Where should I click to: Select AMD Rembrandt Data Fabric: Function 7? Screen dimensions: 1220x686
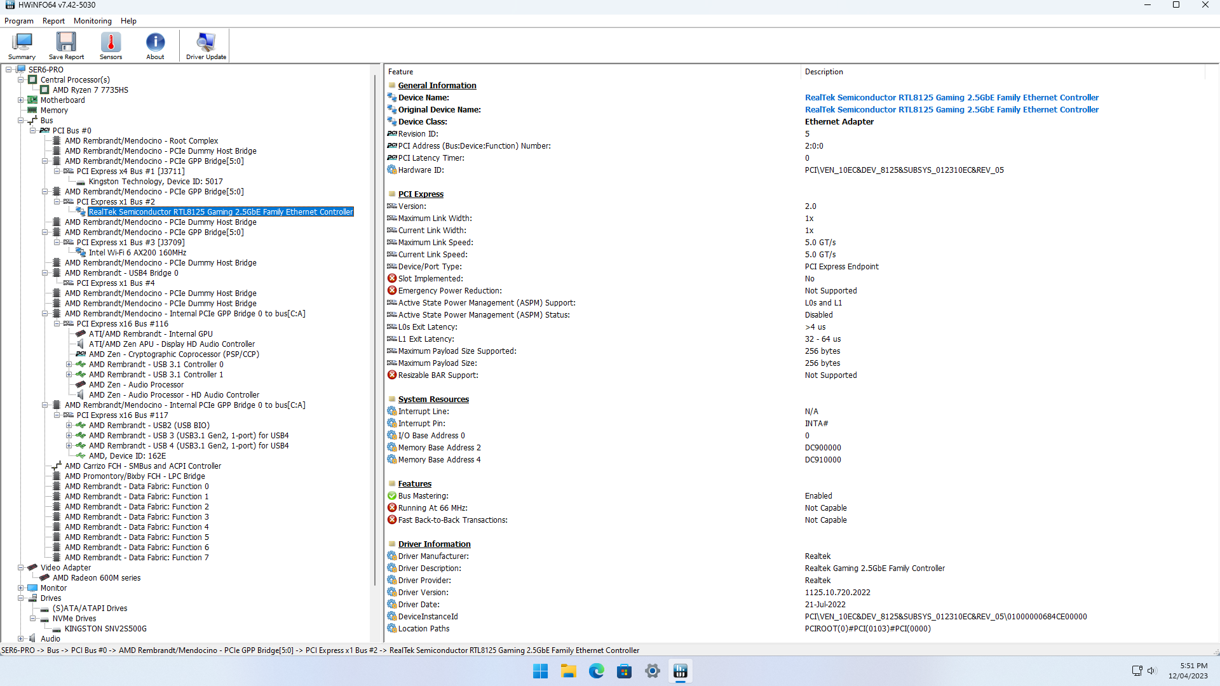coord(137,557)
